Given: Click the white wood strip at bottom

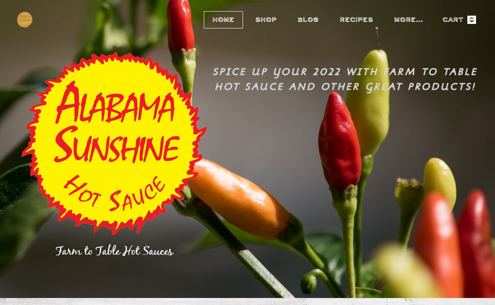Looking at the screenshot, I should 247,301.
